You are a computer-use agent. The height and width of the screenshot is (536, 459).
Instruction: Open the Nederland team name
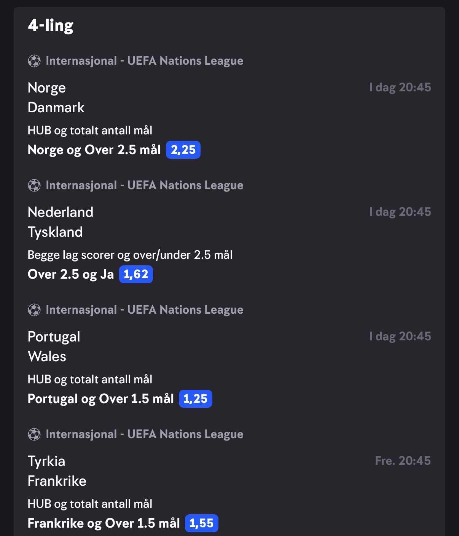[x=61, y=212]
